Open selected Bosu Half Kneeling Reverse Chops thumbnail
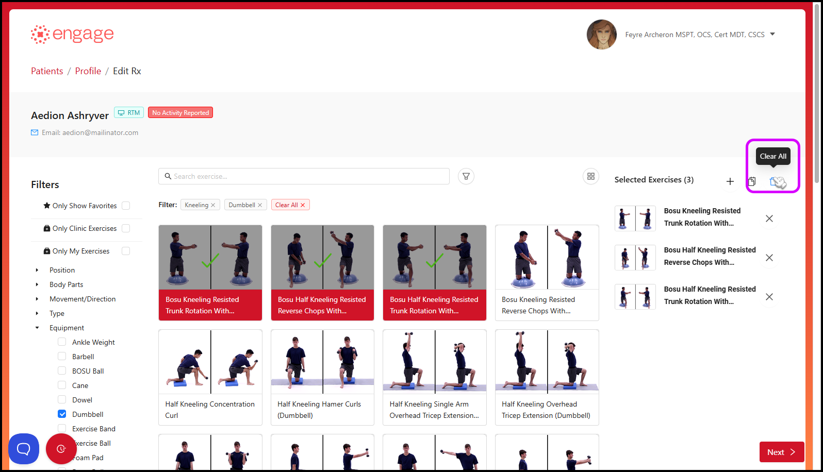 pos(635,258)
